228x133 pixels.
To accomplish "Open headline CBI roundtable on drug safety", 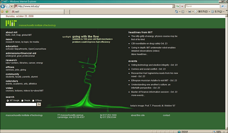I will (x=149, y=43).
